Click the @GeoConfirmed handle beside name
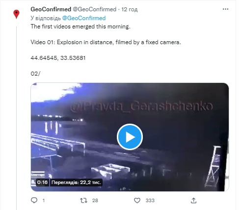The height and width of the screenshot is (210, 242). coord(94,9)
